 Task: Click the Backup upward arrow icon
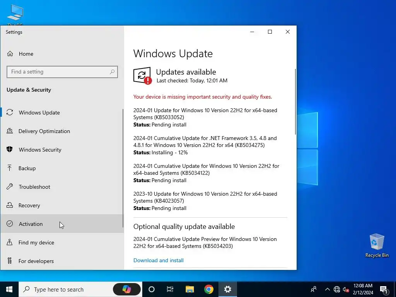tap(10, 168)
